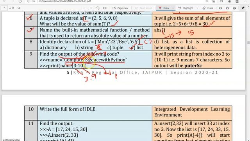This screenshot has height=141, width=250.
Task: Click 'Session 2020-21' in the footer
Action: click(194, 72)
